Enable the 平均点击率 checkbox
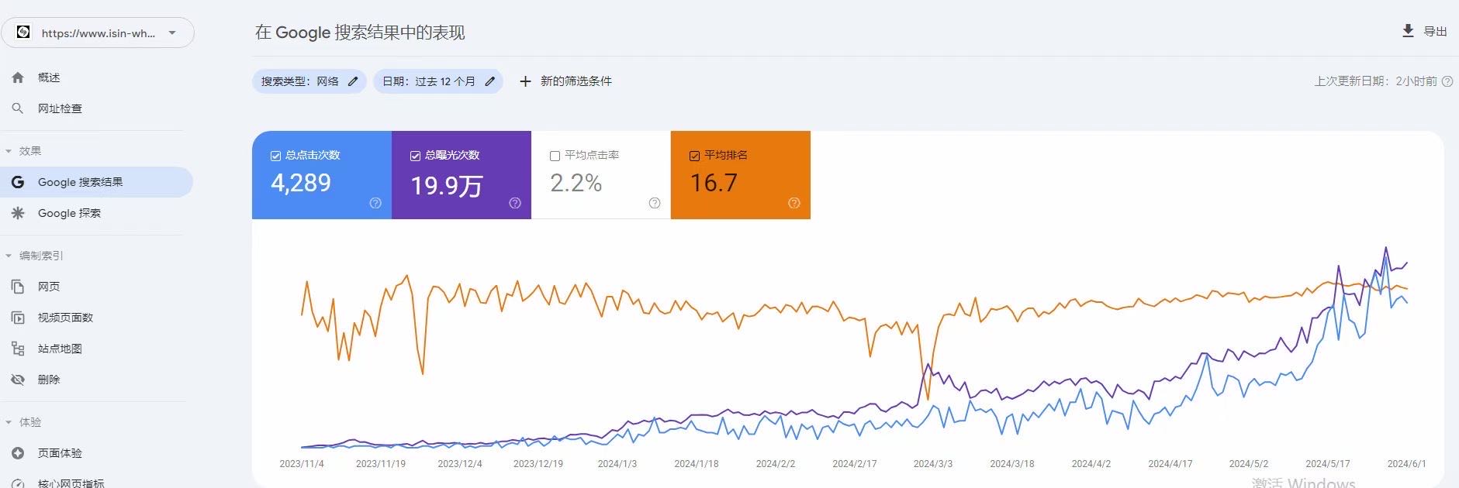This screenshot has width=1459, height=488. tap(555, 156)
